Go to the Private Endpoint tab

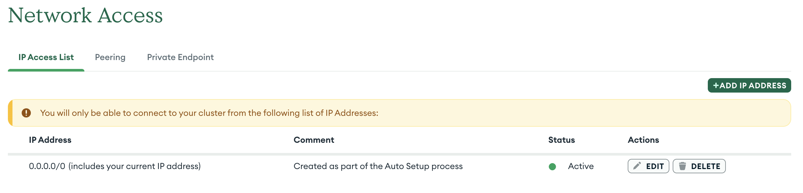(x=180, y=57)
